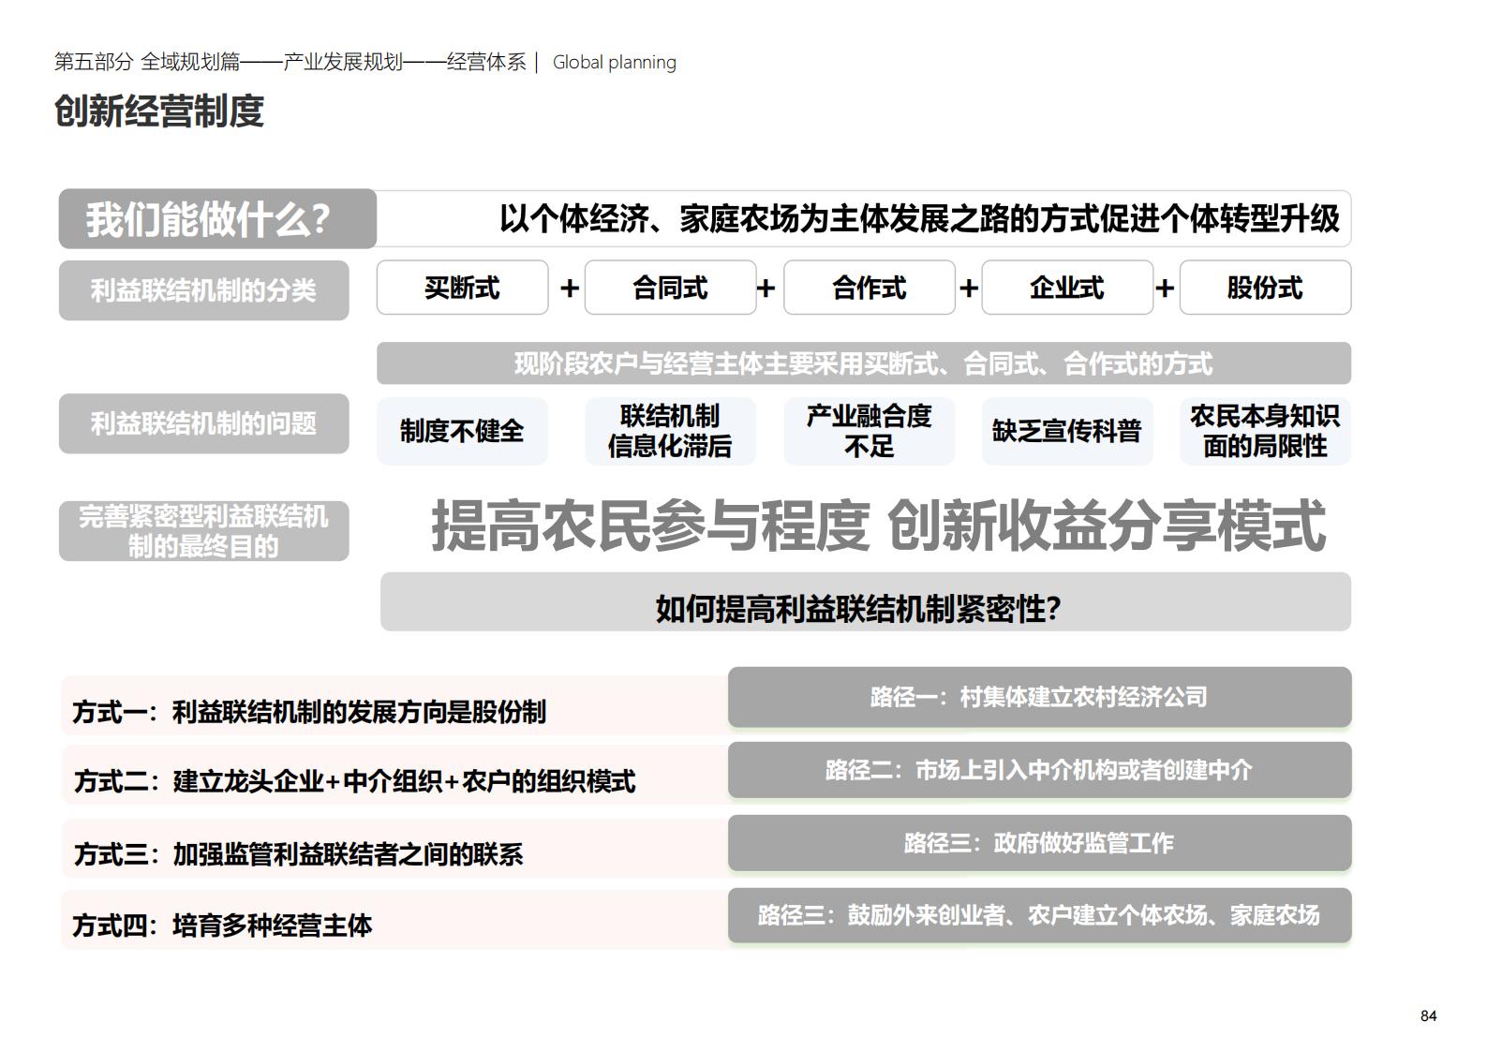
Task: Click the 制度不健全 box
Action: (462, 431)
